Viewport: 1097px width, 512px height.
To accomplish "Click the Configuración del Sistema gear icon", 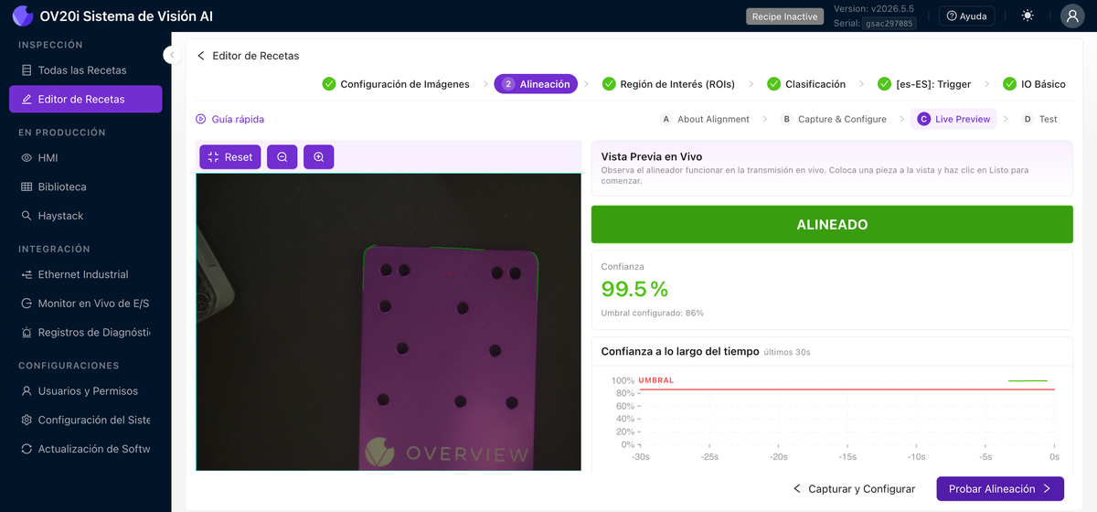I will (x=27, y=420).
